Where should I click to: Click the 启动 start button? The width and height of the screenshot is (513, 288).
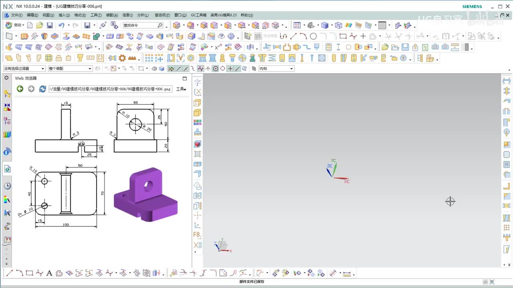click(x=14, y=25)
